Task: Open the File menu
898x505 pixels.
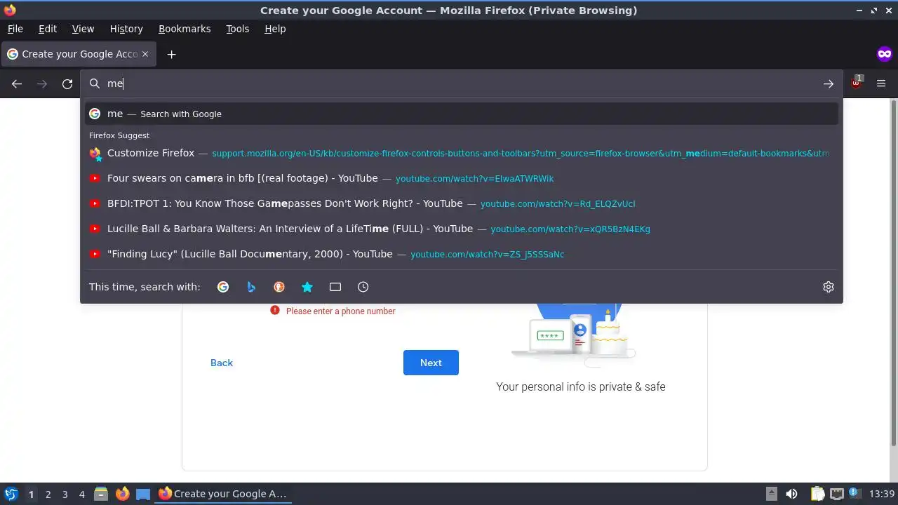Action: point(15,29)
